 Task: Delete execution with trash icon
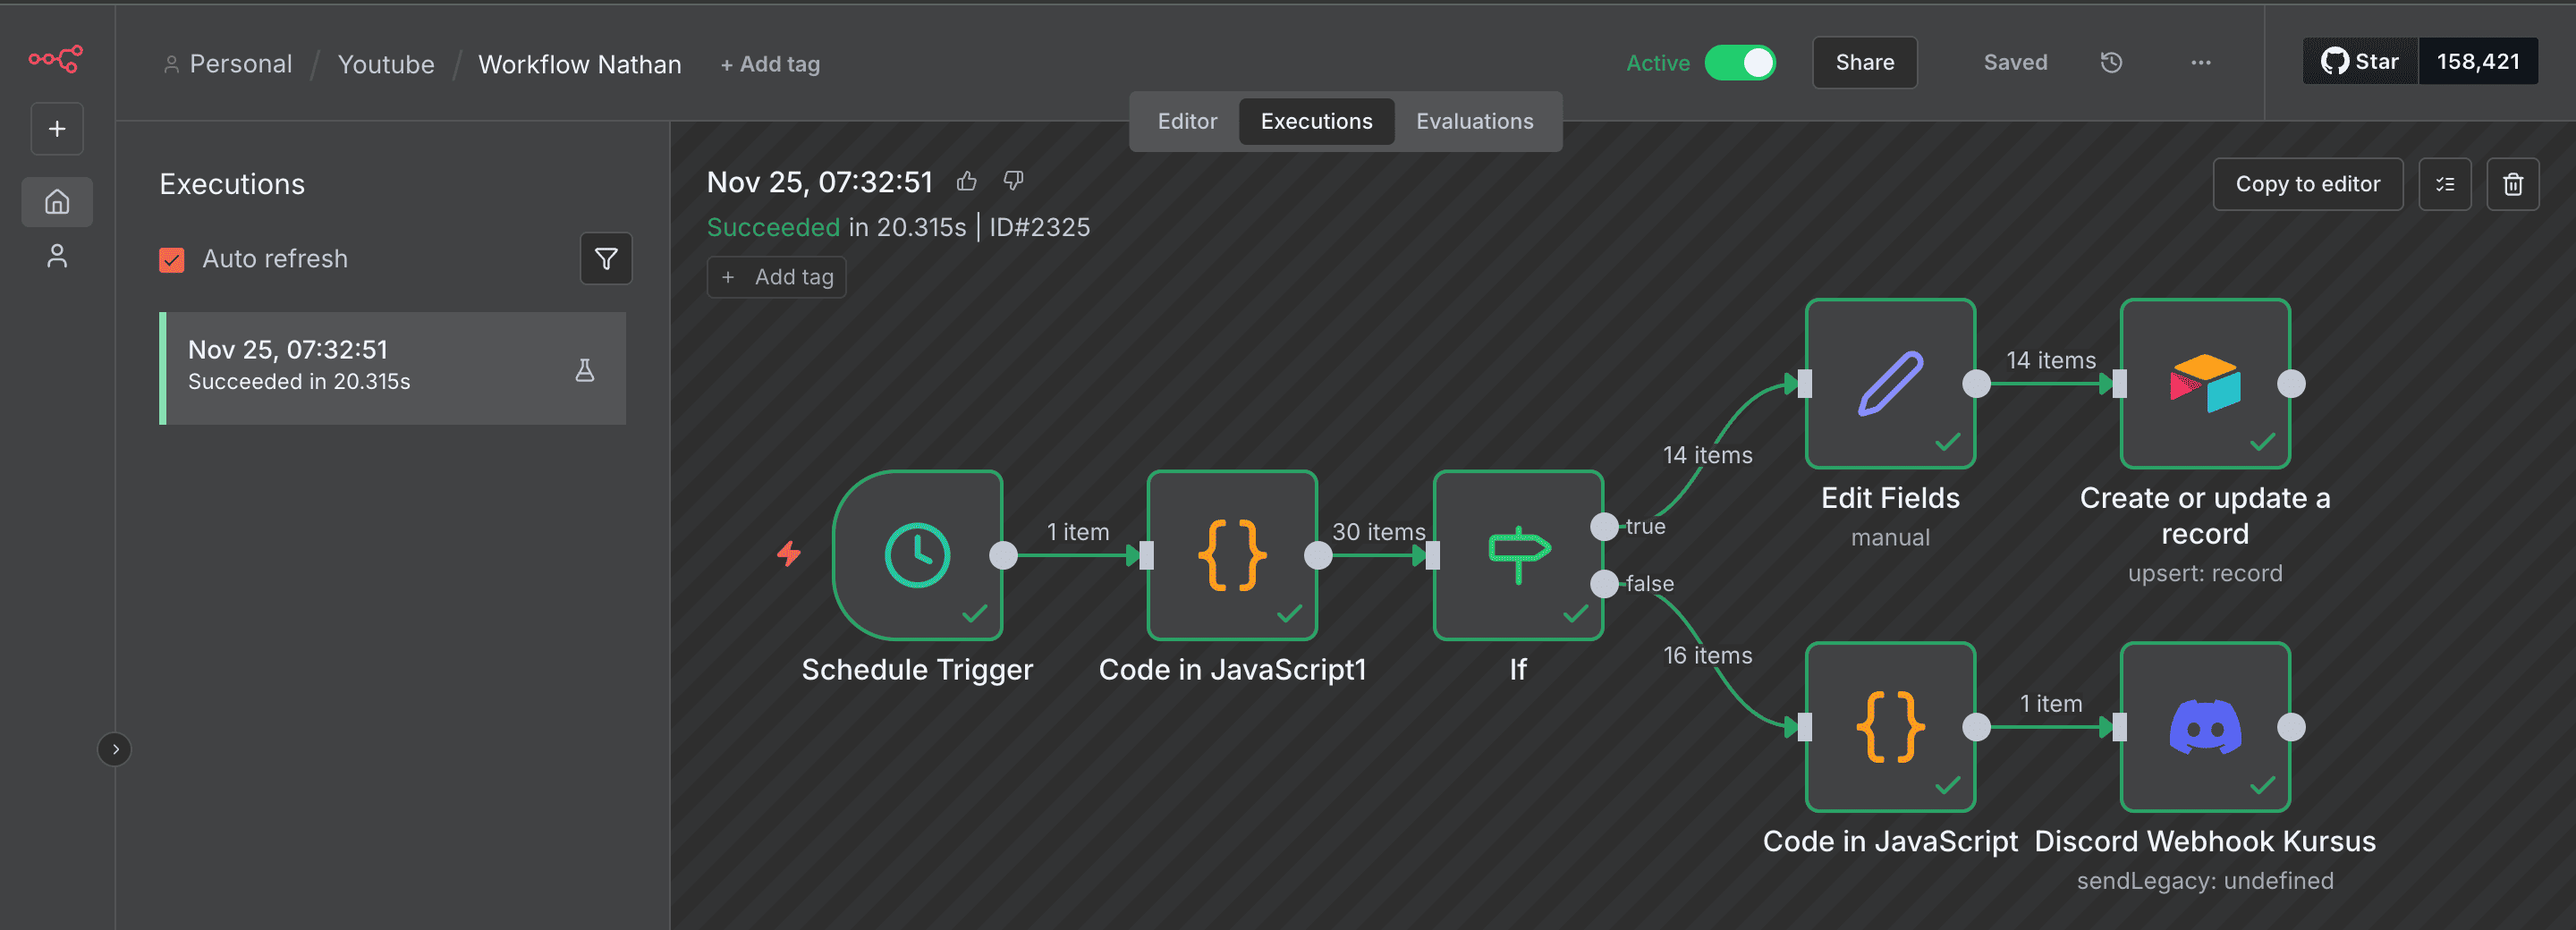(x=2513, y=184)
